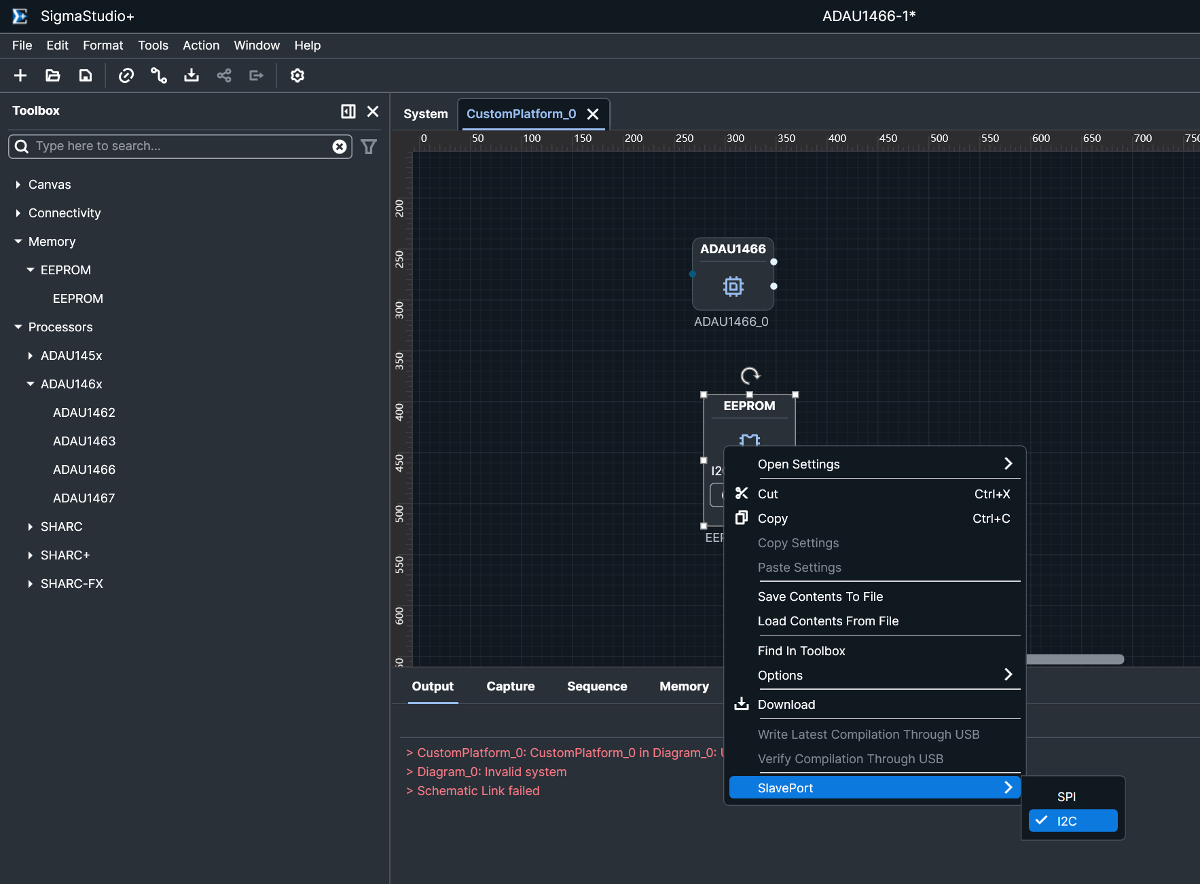Select the ADAU1466 chip icon on canvas
This screenshot has height=884, width=1200.
pos(733,287)
